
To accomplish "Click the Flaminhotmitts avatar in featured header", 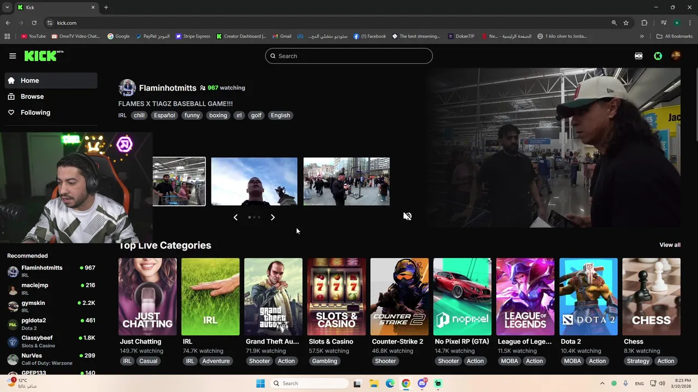I will [x=127, y=88].
